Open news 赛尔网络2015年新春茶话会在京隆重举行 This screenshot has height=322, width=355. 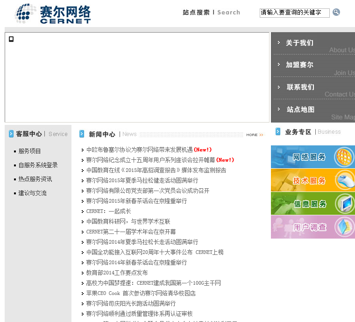tap(136, 201)
